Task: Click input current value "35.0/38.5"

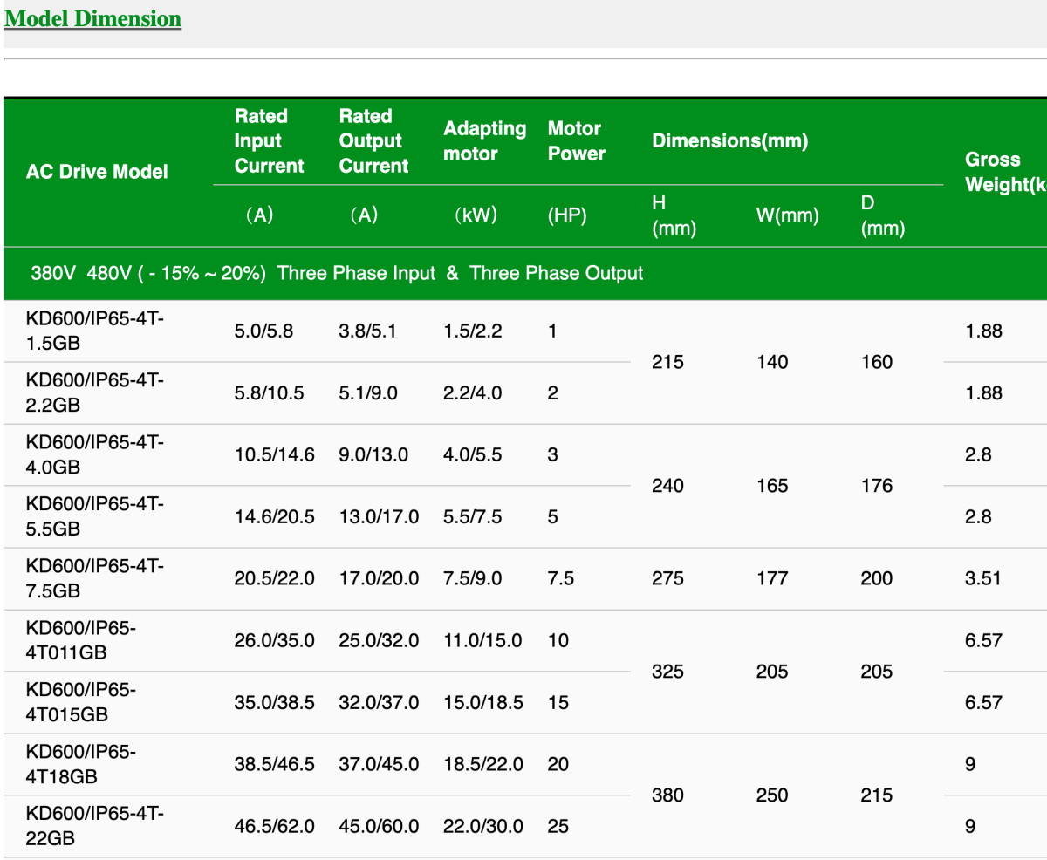Action: [275, 702]
